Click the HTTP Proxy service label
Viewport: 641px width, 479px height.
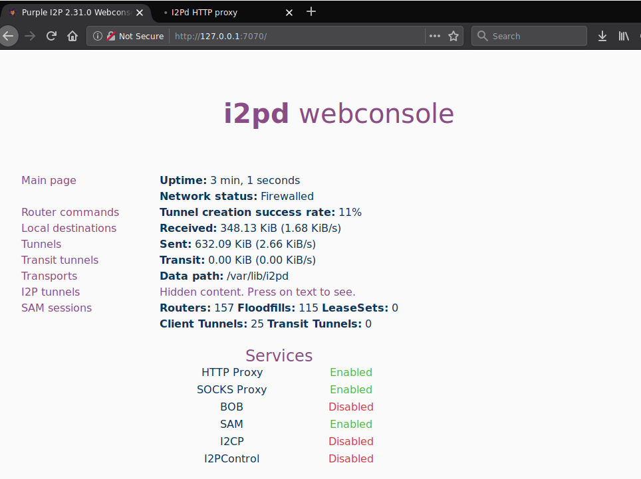click(x=232, y=373)
